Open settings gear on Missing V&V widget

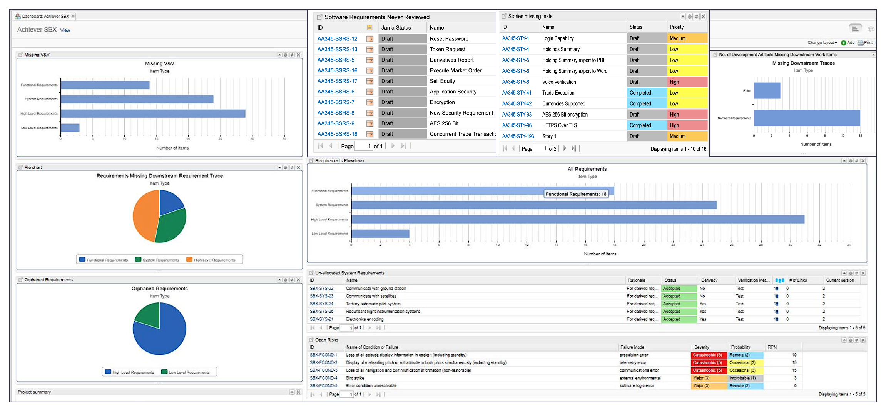tap(286, 55)
